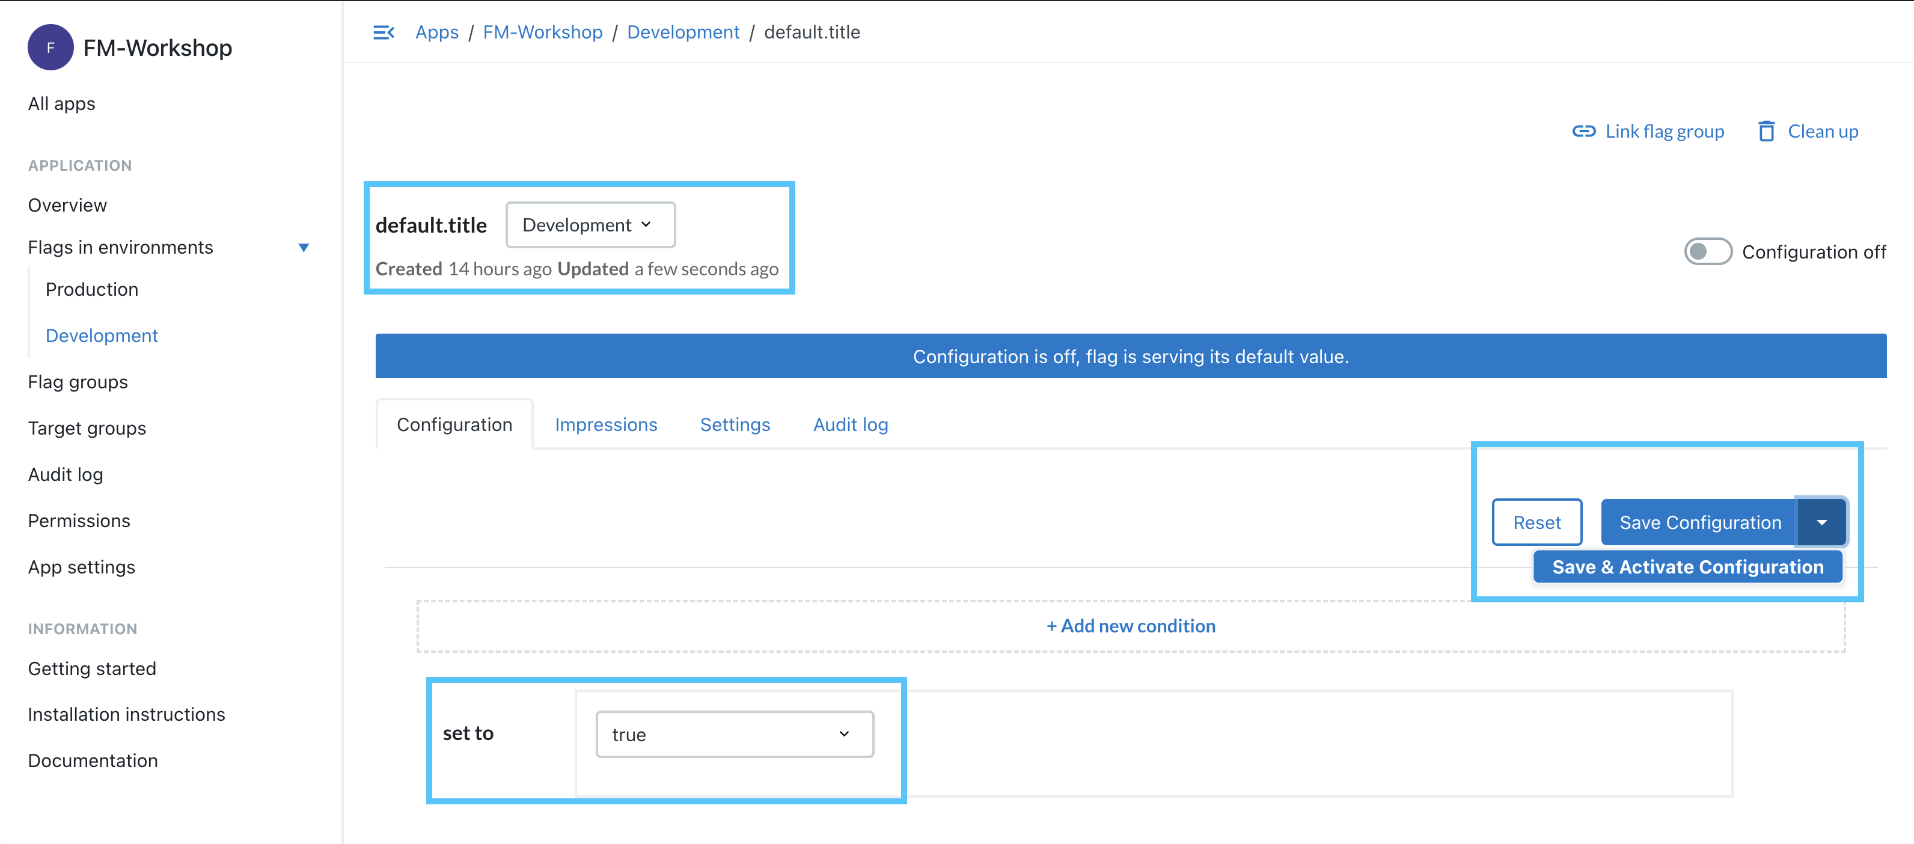
Task: Click the Clean up trash icon
Action: point(1766,132)
